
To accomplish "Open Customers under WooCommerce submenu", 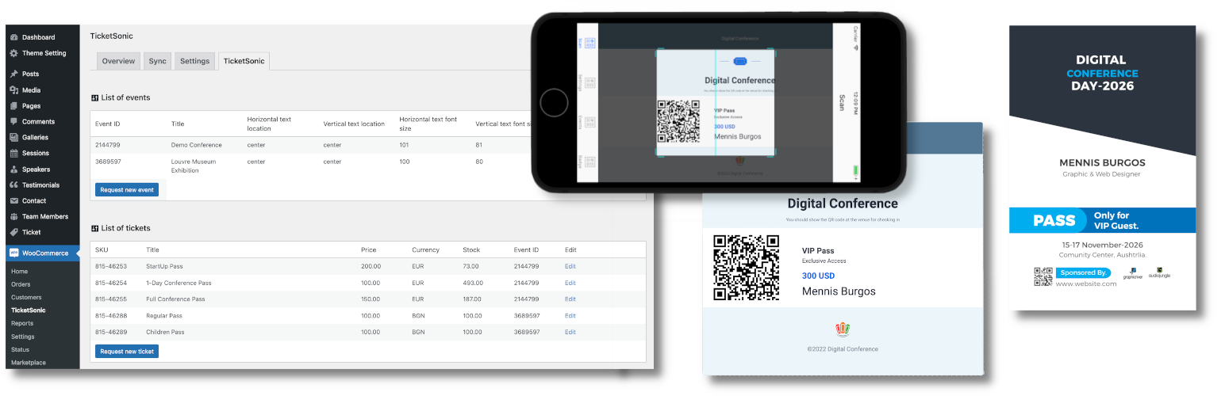I will pos(26,297).
